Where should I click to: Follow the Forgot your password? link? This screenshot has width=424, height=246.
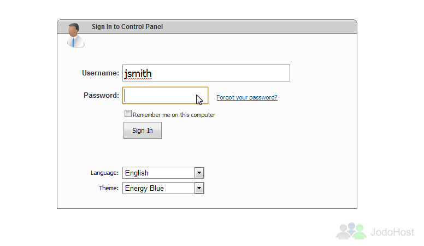[x=247, y=97]
